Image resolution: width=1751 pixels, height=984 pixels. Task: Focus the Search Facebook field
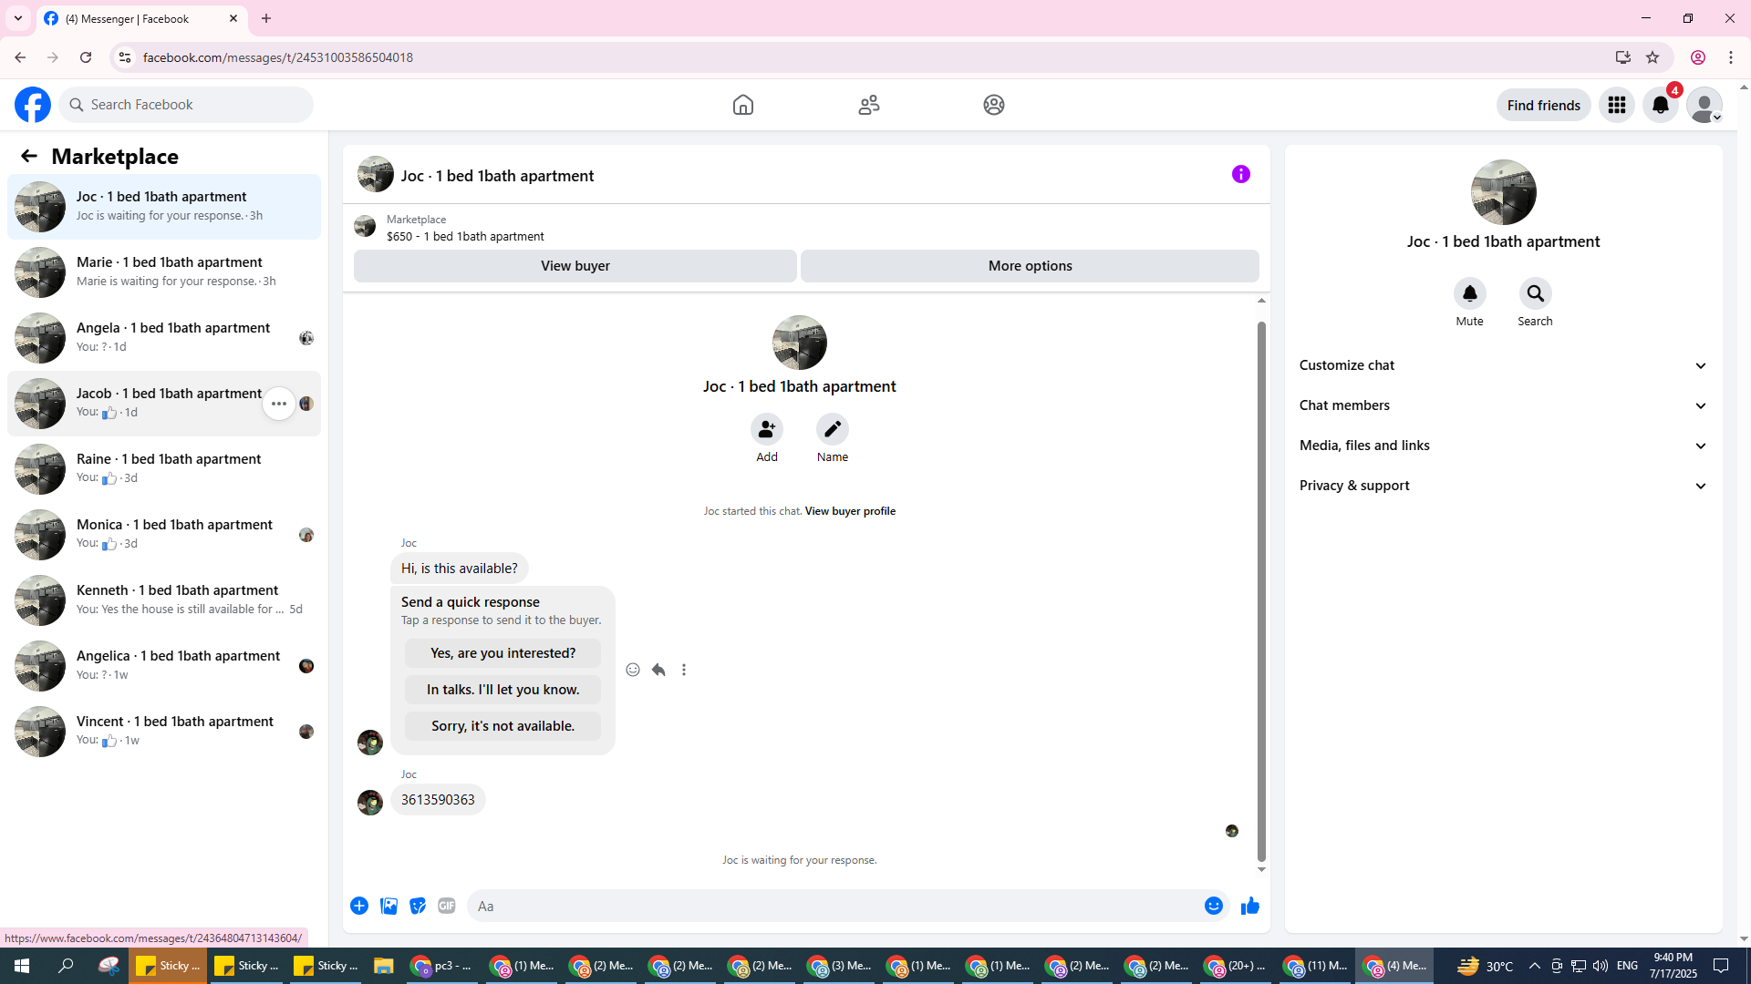186,105
